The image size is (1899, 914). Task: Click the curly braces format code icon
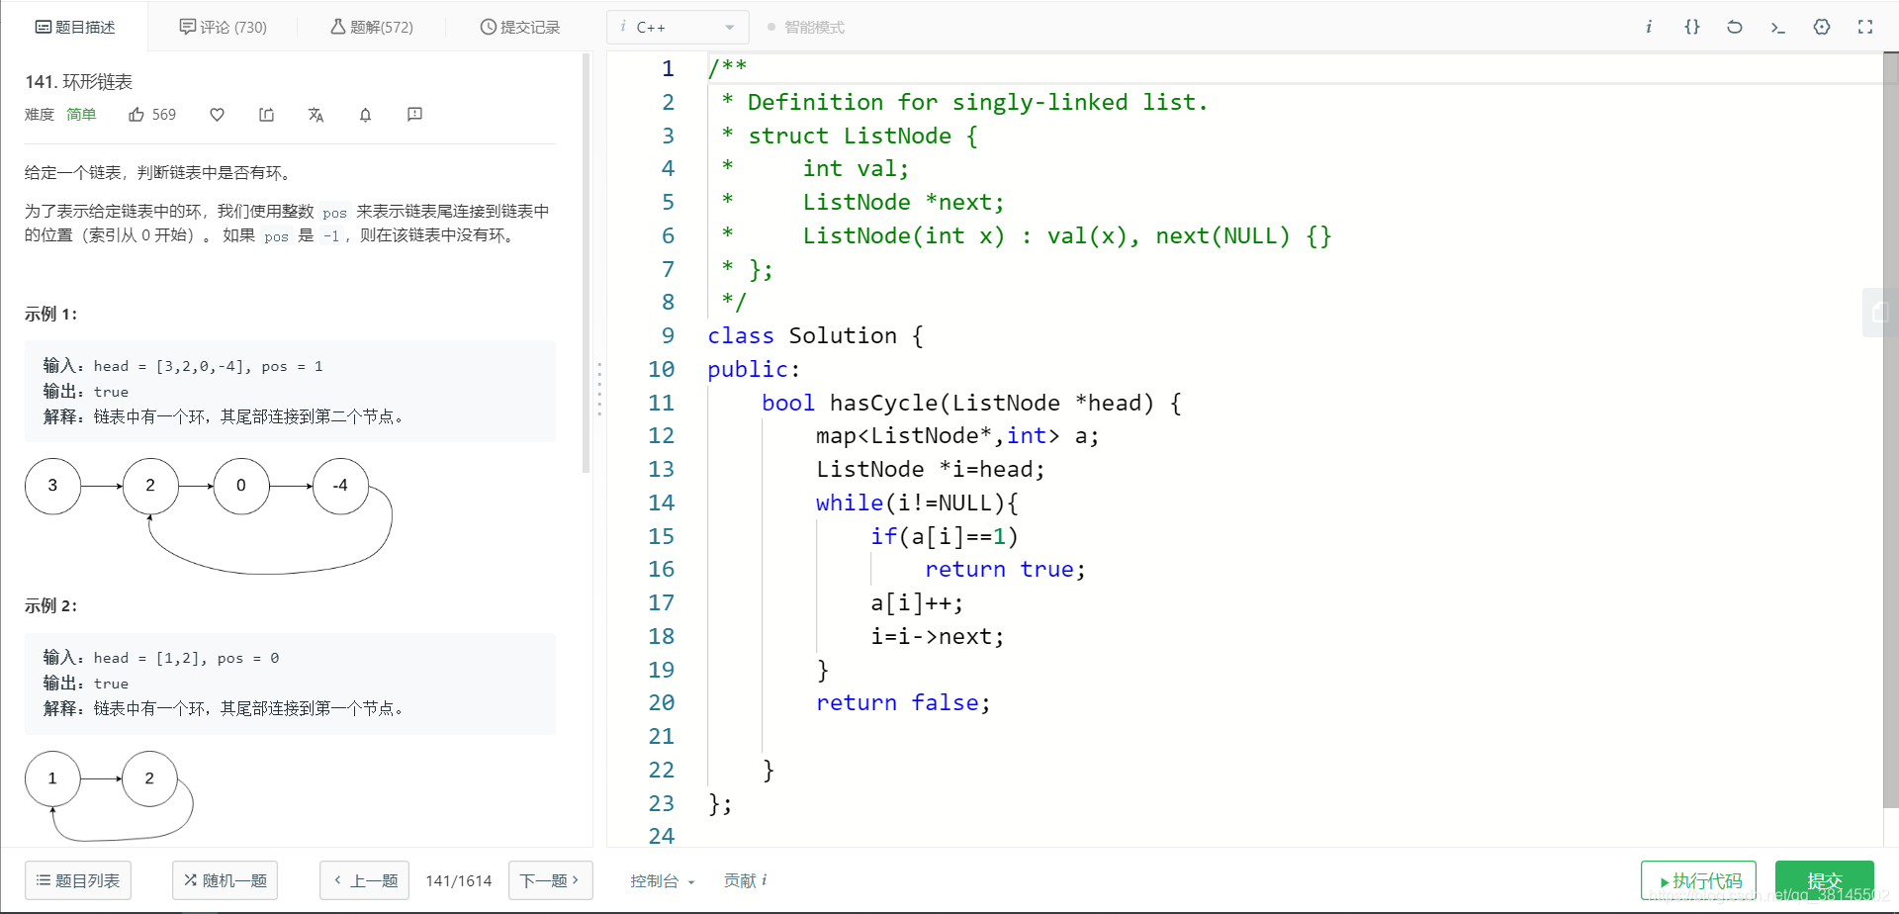(x=1692, y=27)
